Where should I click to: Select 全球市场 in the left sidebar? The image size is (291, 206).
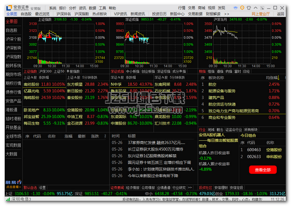[13, 136]
